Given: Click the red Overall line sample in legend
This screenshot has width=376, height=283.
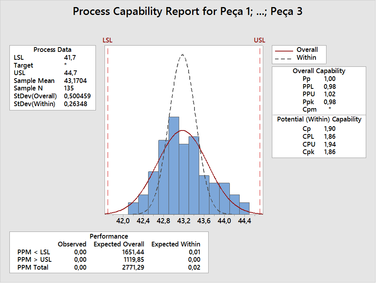Looking at the screenshot, I should [284, 50].
